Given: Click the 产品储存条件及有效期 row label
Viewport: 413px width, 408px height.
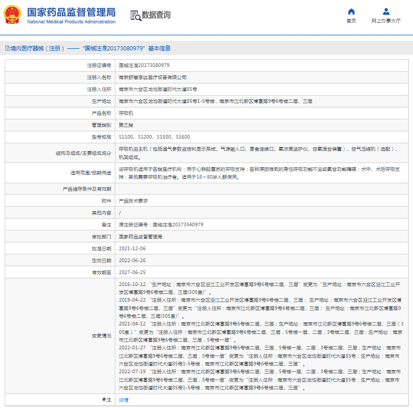Looking at the screenshot, I should tap(87, 189).
